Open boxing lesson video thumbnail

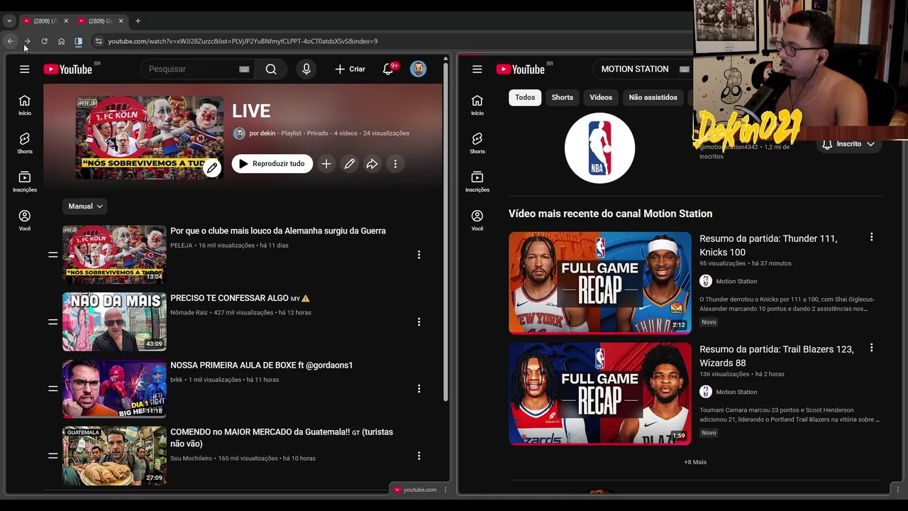click(x=114, y=388)
